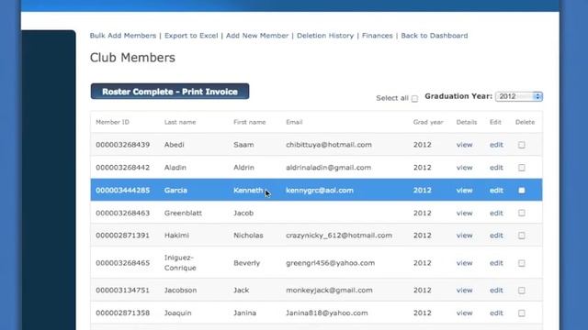
Task: Open the Graduation Year dropdown
Action: click(519, 96)
